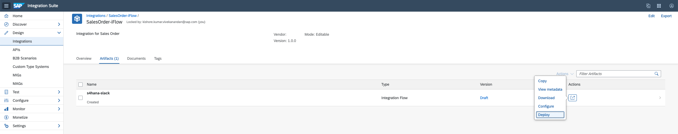Click the Test checklist icon
Image resolution: width=678 pixels, height=134 pixels.
point(6,92)
